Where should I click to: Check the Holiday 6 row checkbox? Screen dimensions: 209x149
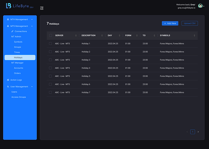point(50,84)
